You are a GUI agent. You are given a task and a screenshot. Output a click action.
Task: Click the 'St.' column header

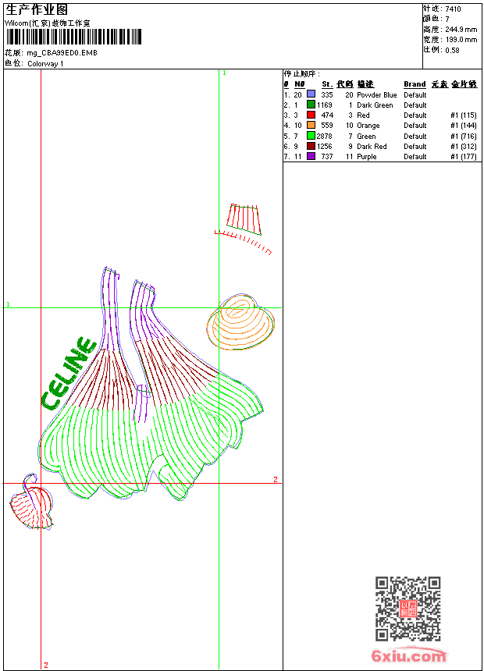(x=327, y=84)
